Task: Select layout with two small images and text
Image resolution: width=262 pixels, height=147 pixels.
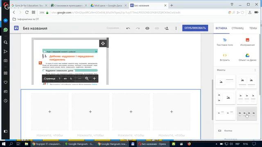Action: click(226, 114)
